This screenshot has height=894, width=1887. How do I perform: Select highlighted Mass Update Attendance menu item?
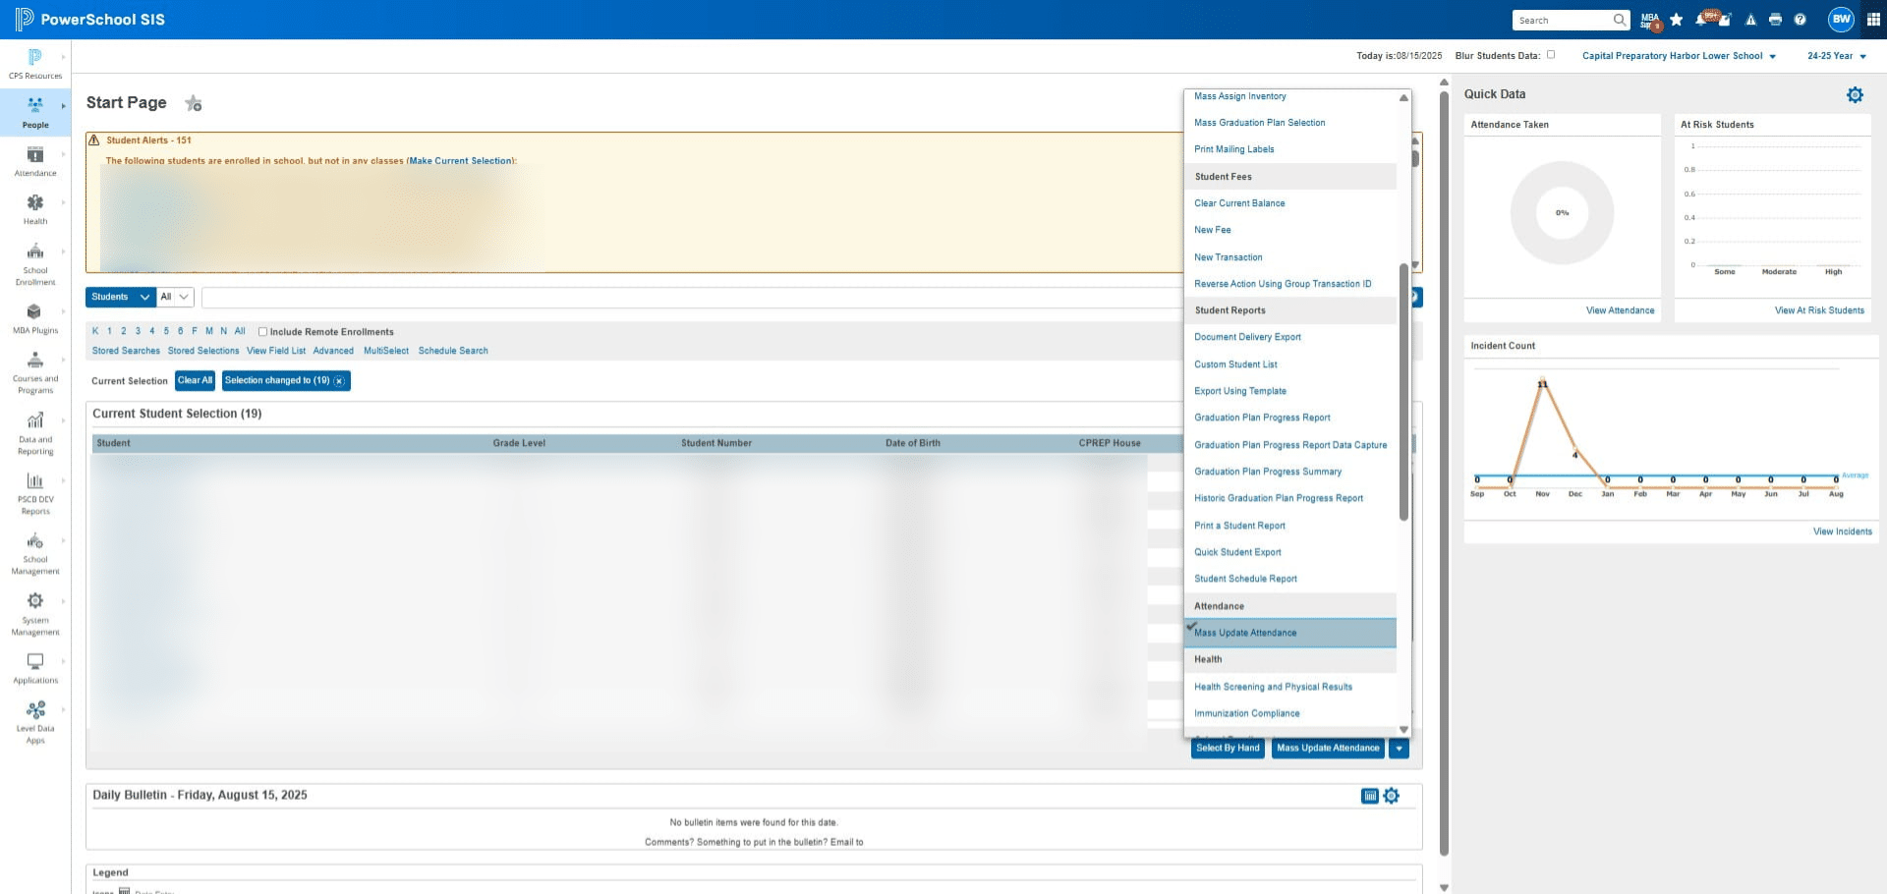pos(1290,633)
